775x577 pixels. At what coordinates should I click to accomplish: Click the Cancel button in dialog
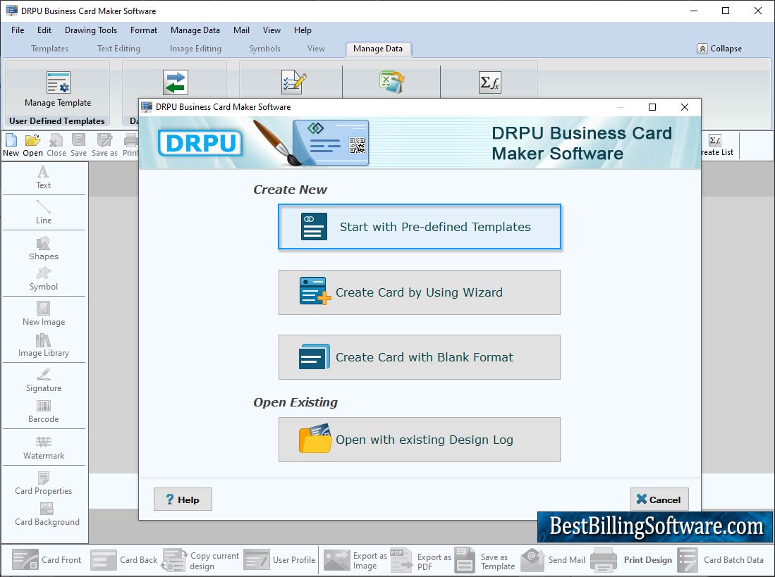point(659,500)
